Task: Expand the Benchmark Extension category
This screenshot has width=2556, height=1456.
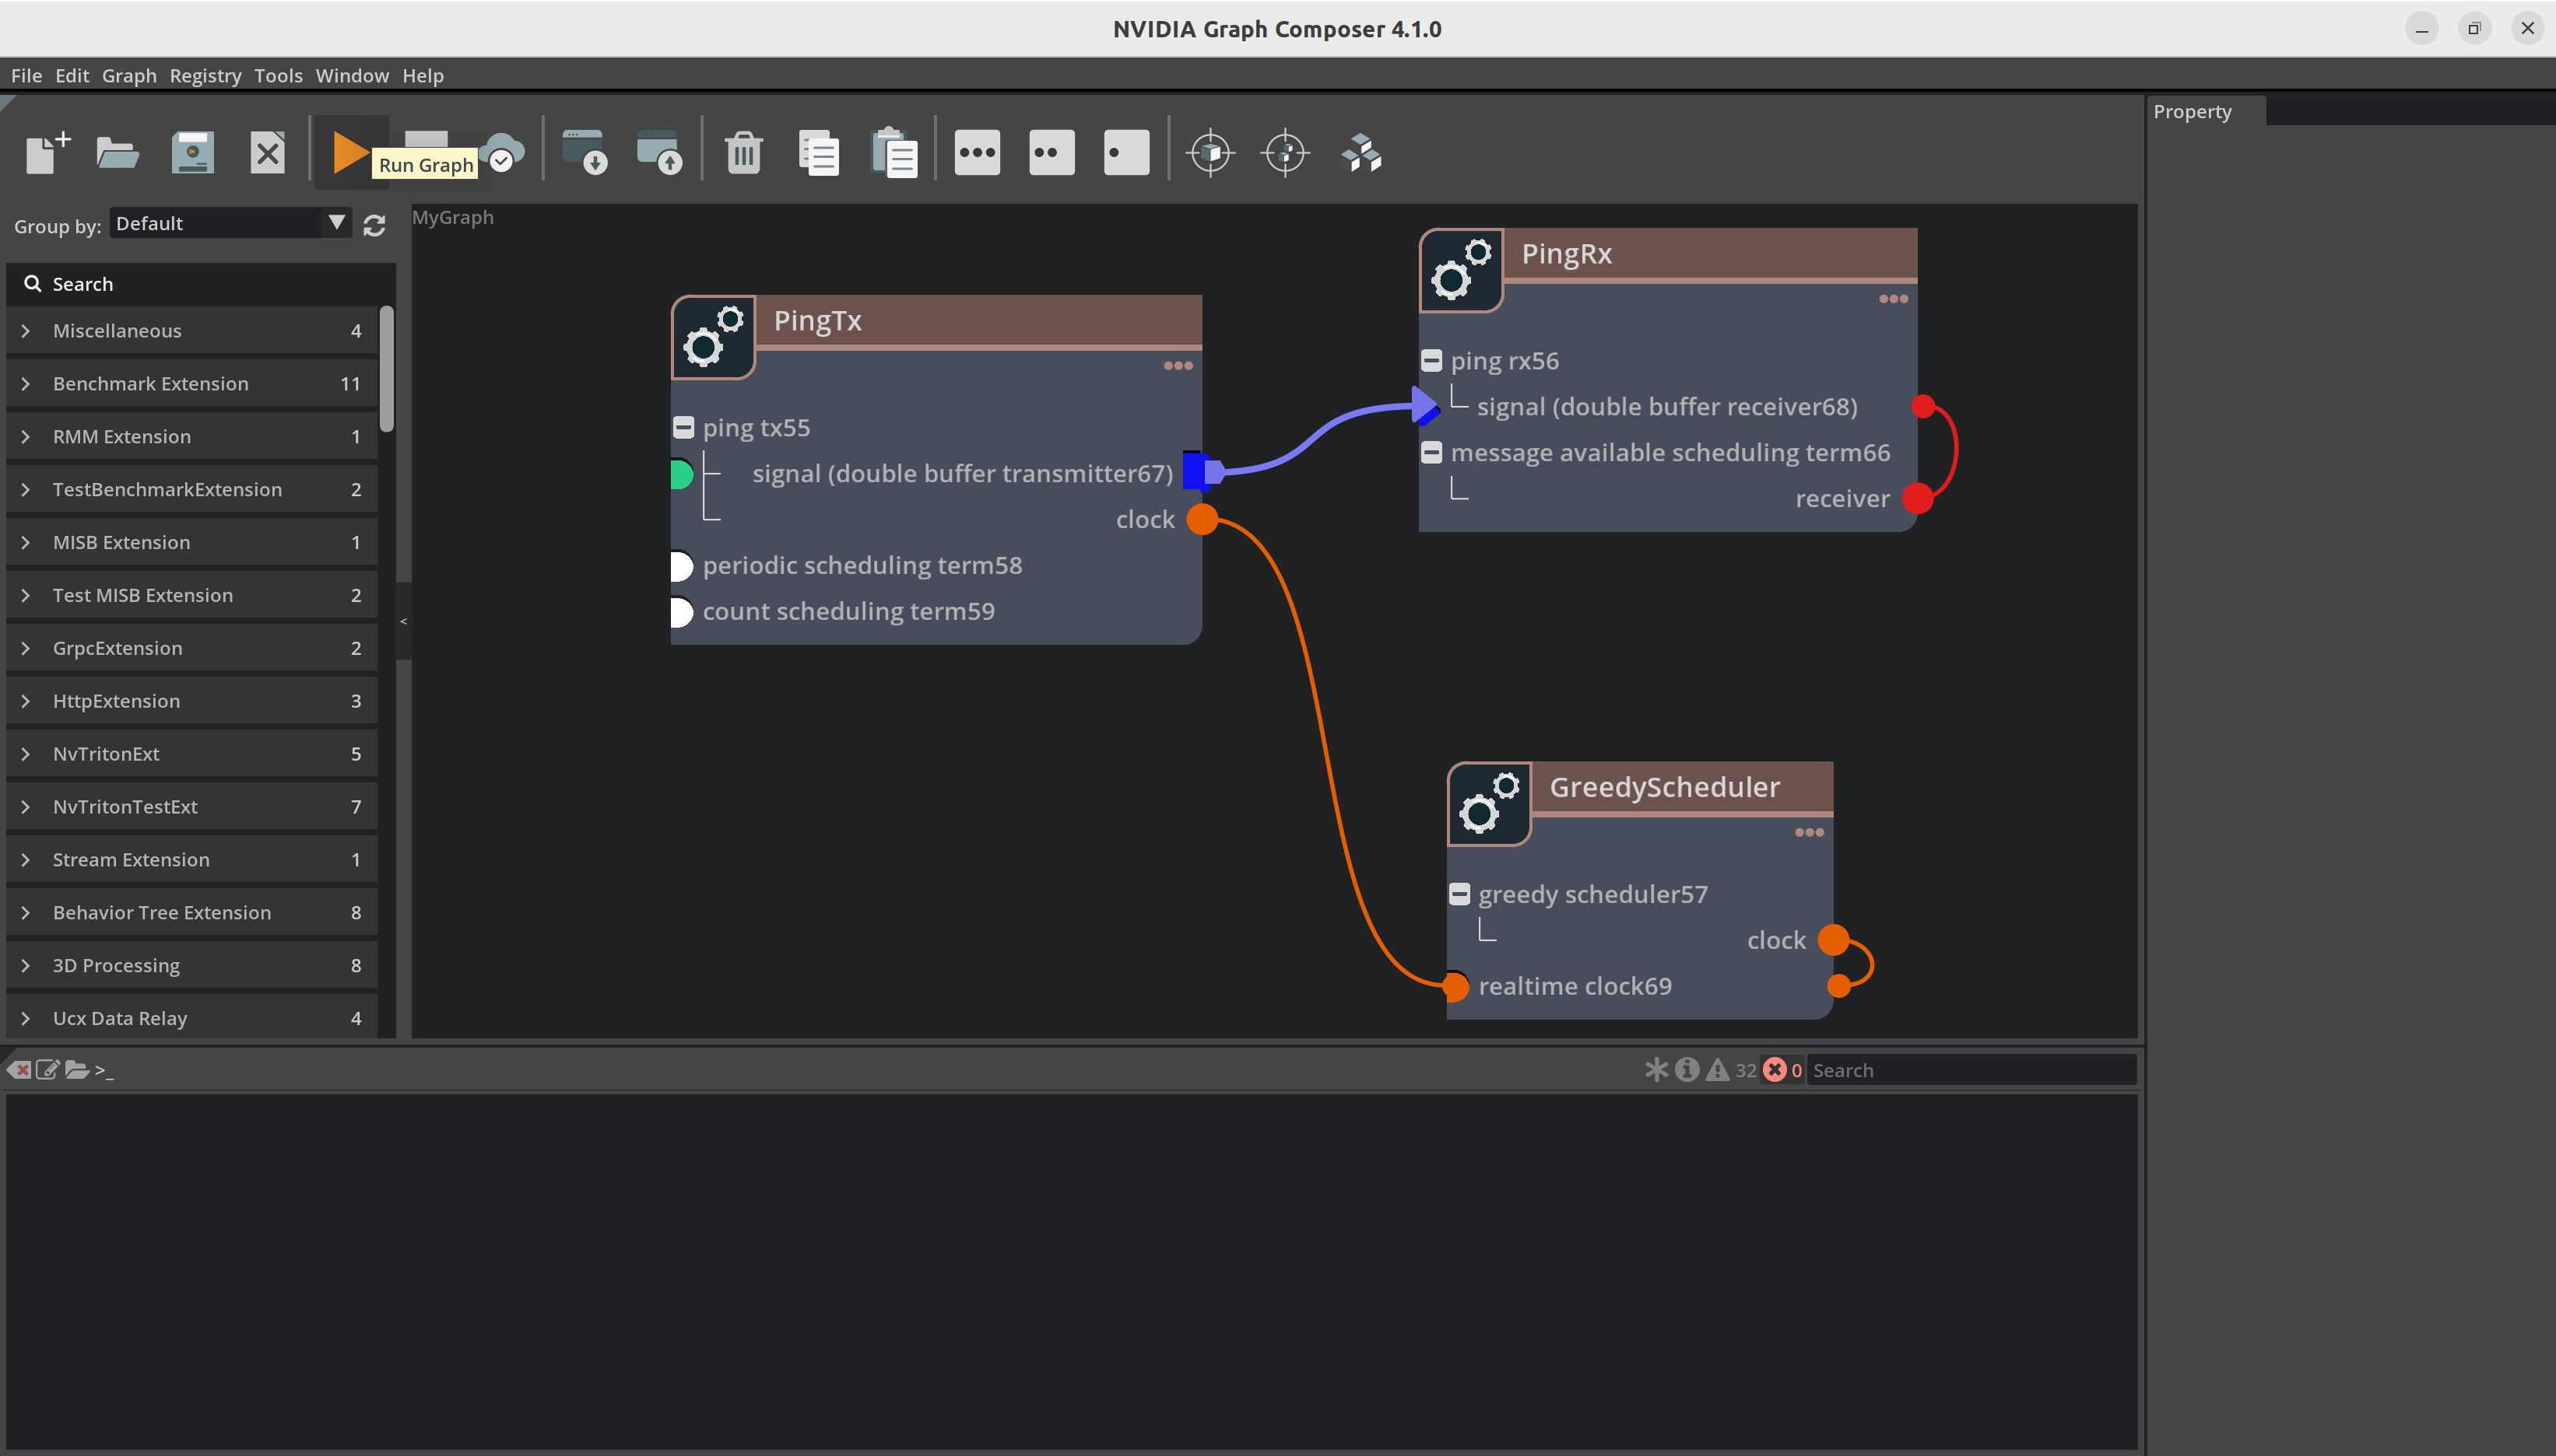Action: tap(192, 383)
